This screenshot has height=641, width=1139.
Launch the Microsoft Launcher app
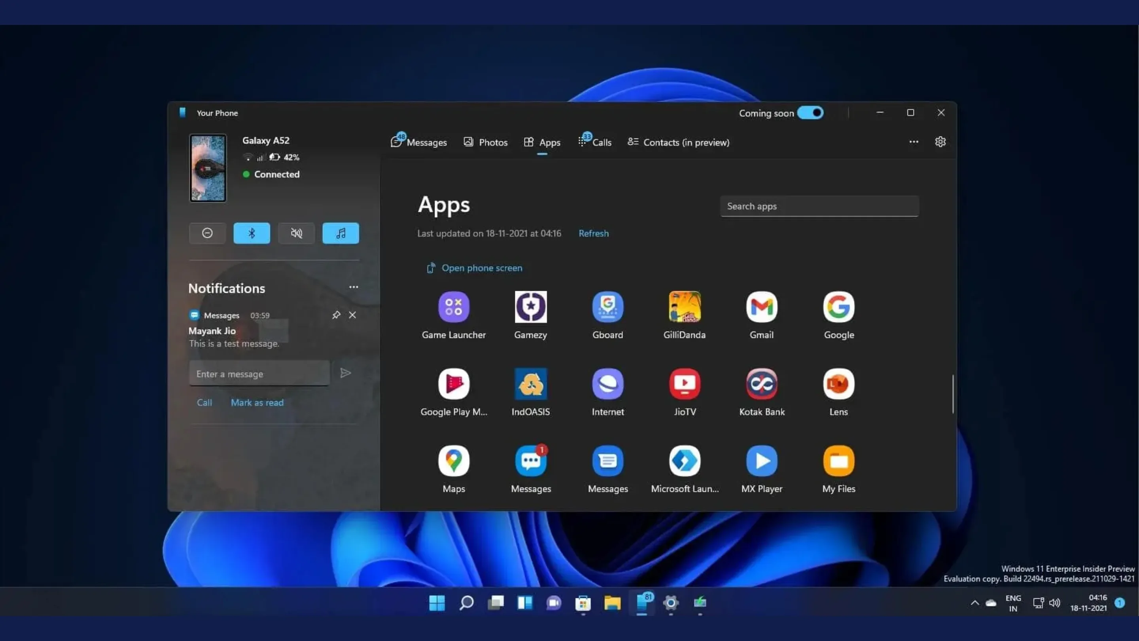pyautogui.click(x=685, y=469)
